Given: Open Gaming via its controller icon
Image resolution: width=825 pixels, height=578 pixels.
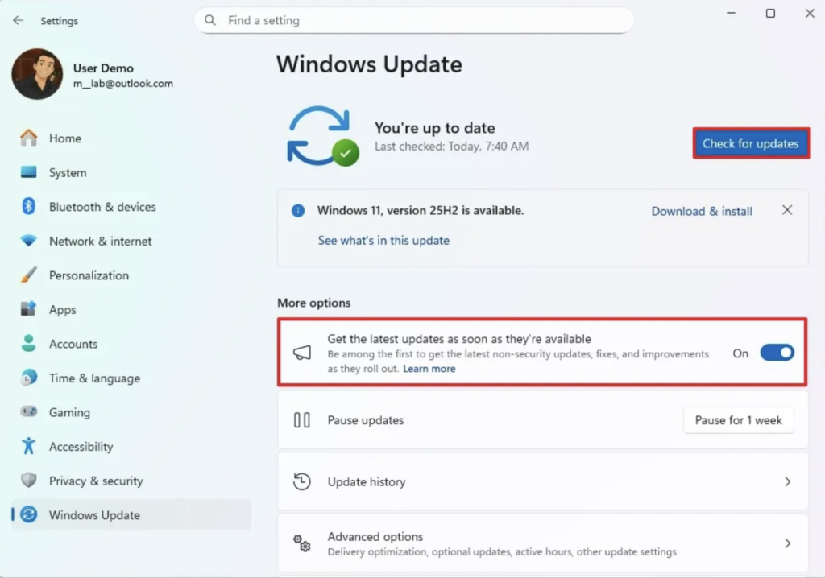Looking at the screenshot, I should pos(29,412).
